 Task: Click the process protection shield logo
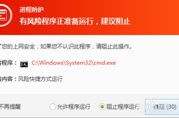click(x=6, y=15)
